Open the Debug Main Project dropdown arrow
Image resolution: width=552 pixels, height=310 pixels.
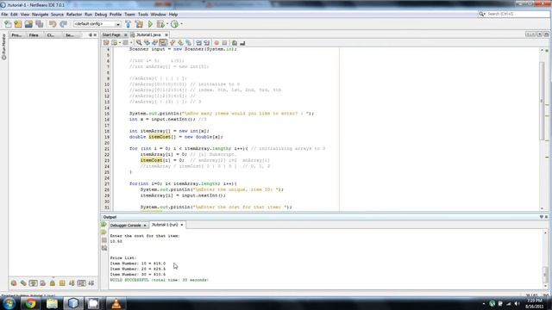167,24
